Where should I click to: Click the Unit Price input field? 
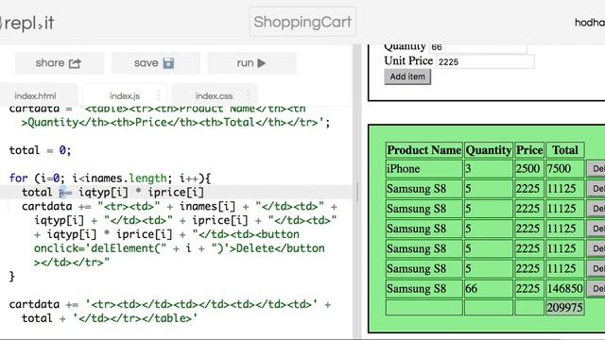(x=485, y=61)
